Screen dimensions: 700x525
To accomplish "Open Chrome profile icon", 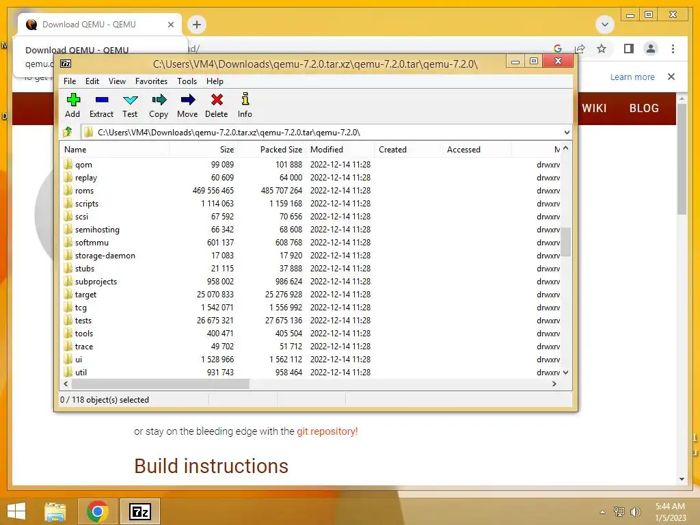I will tap(651, 49).
